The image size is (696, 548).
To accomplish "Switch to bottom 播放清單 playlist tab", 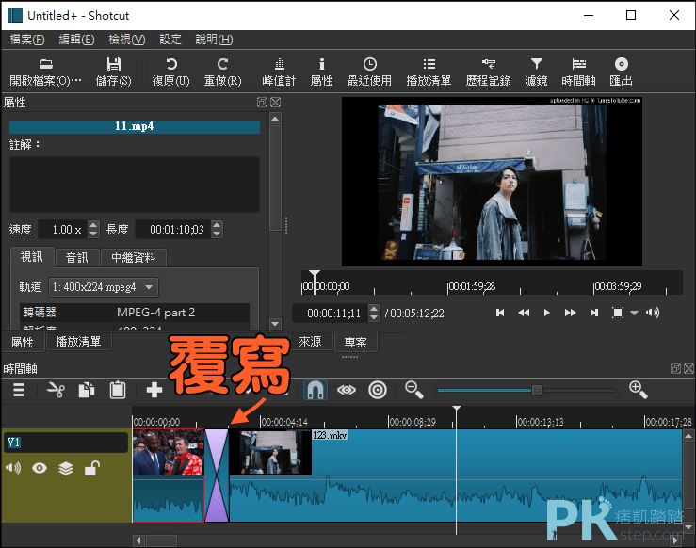I will (78, 342).
